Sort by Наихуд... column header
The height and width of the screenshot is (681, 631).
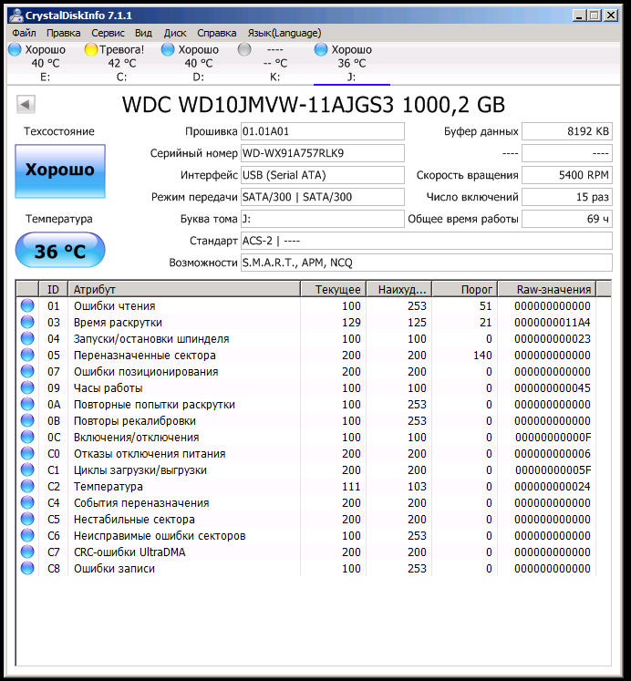(399, 289)
